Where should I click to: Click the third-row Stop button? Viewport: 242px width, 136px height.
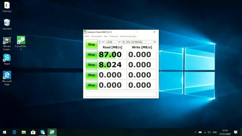coord(92,75)
